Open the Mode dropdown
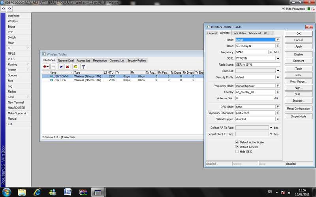 [278, 40]
